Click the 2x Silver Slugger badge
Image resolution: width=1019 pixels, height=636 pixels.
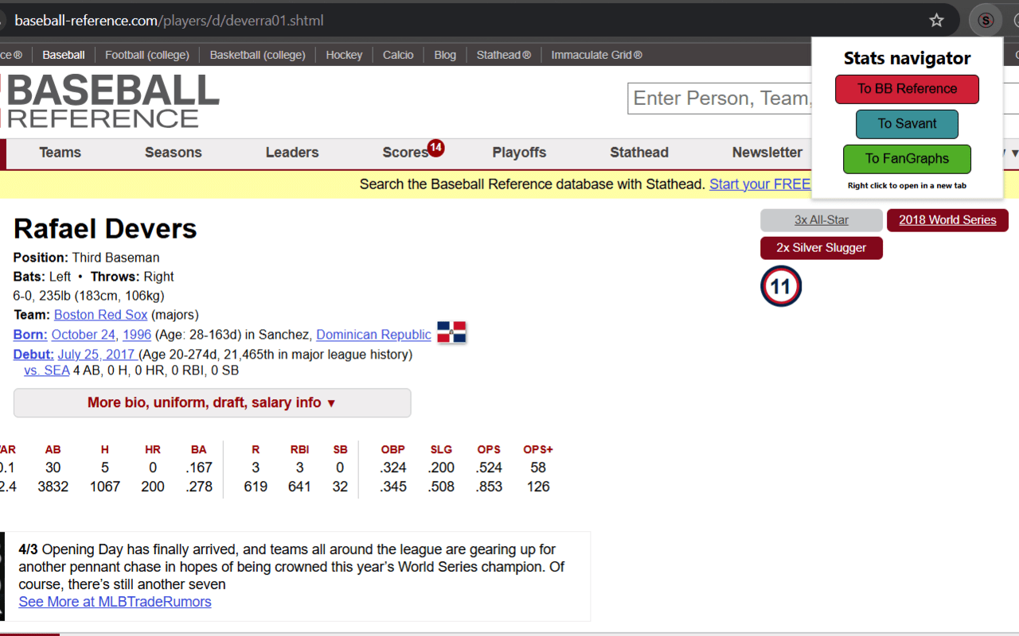(822, 248)
